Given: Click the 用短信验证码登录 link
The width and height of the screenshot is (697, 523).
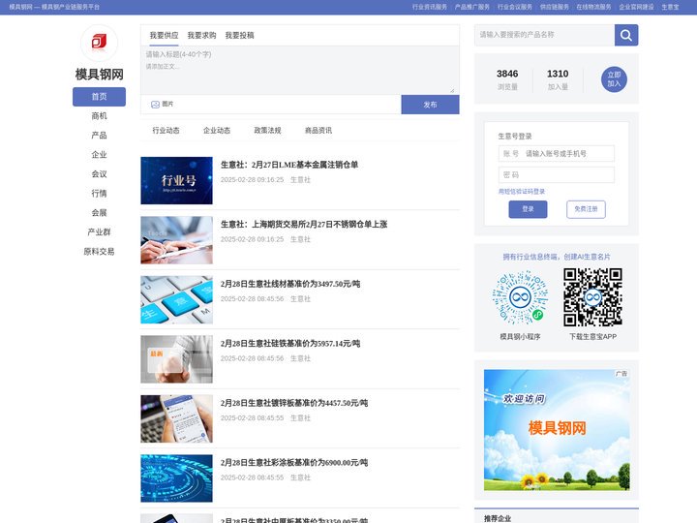Looking at the screenshot, I should (x=522, y=191).
